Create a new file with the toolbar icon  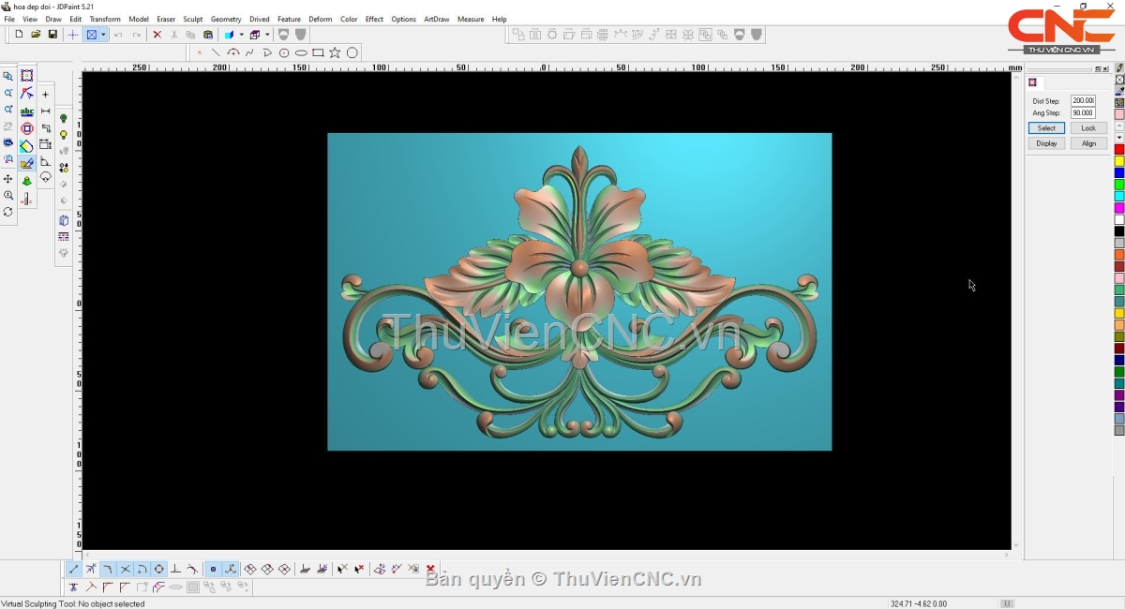click(19, 35)
